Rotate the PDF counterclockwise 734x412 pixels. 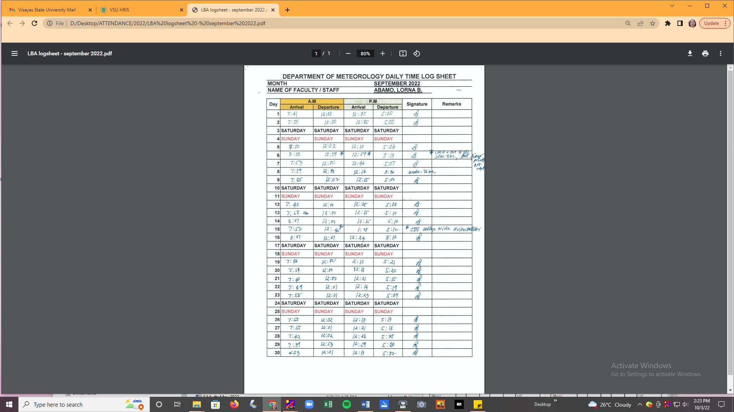(417, 53)
